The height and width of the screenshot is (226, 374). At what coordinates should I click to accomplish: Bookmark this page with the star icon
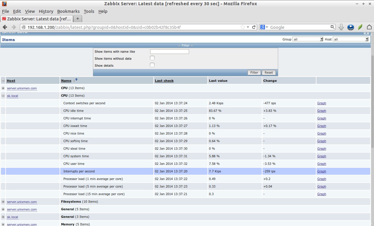pyautogui.click(x=243, y=27)
